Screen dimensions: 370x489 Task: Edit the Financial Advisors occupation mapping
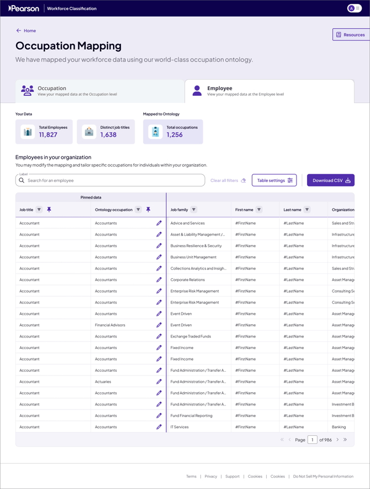point(159,325)
